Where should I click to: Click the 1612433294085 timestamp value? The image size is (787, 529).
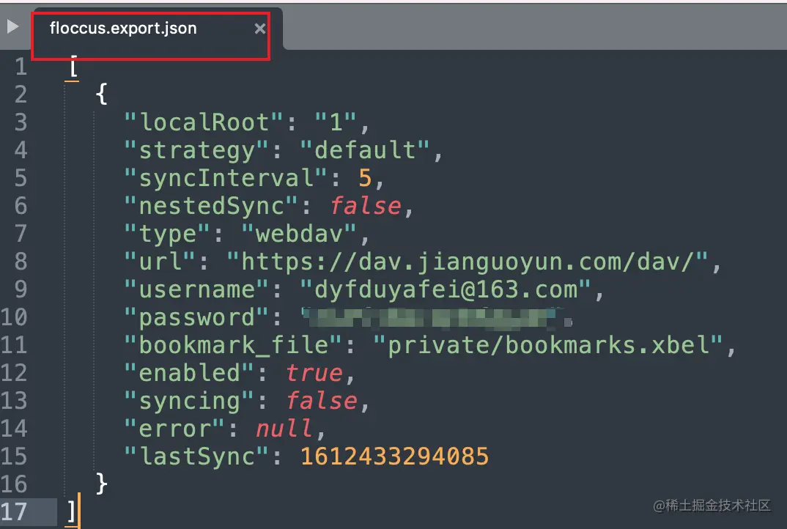coord(394,456)
